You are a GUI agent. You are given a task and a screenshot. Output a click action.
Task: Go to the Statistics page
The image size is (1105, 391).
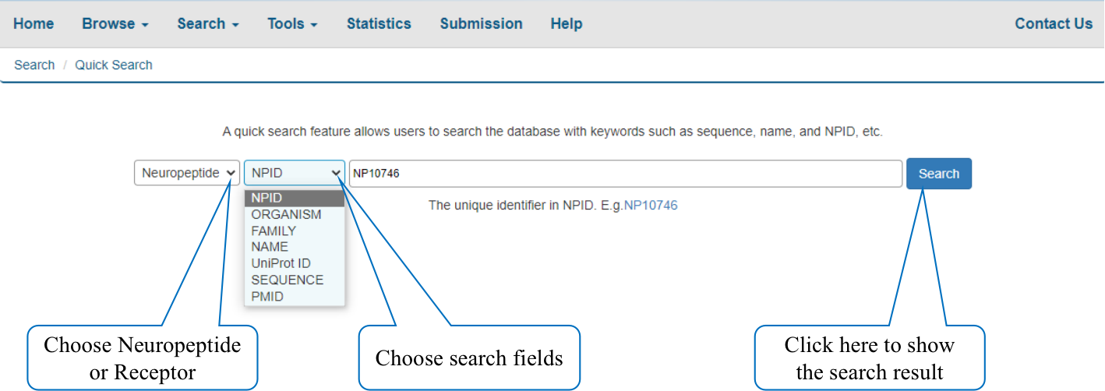pos(379,23)
